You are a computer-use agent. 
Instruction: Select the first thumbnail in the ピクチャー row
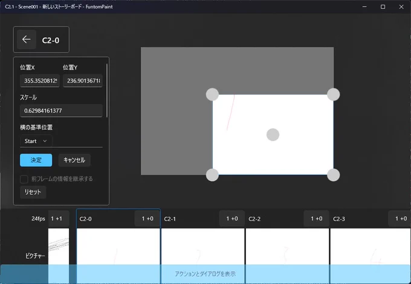point(59,247)
